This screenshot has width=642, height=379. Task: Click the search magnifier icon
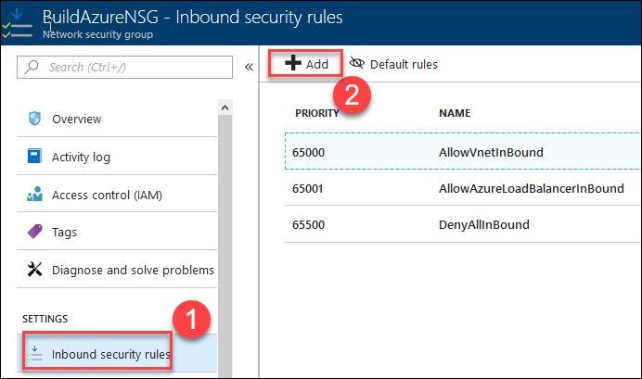click(32, 67)
